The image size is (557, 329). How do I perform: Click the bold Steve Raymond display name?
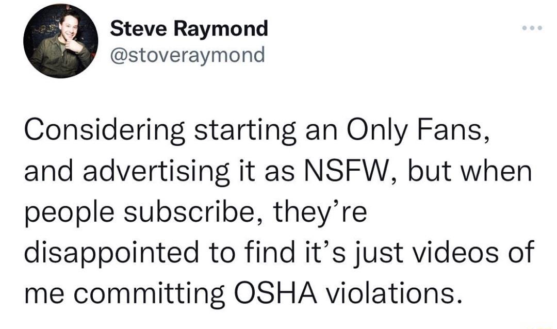(188, 29)
